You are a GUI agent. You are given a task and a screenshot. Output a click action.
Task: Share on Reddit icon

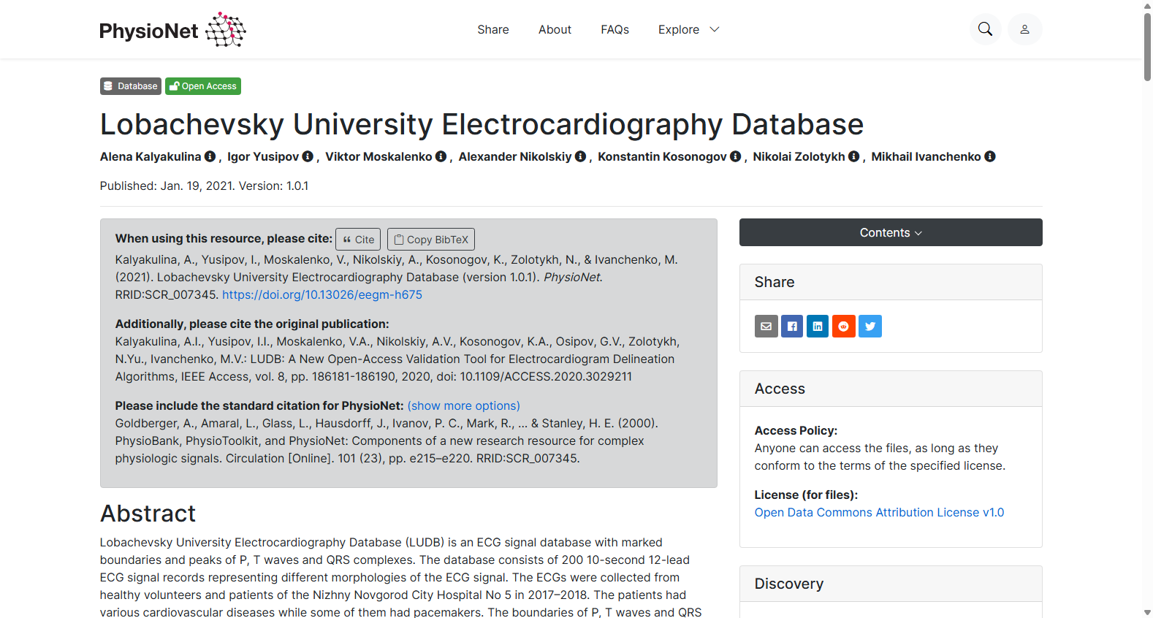pyautogui.click(x=844, y=326)
